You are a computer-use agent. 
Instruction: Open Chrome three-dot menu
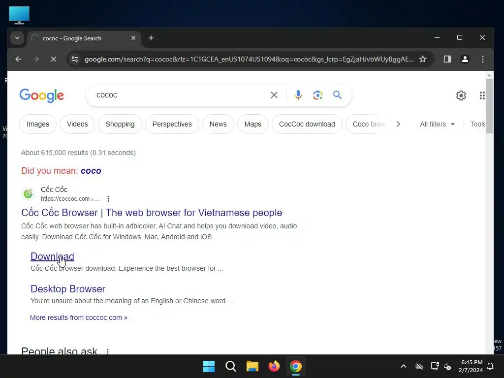482,59
